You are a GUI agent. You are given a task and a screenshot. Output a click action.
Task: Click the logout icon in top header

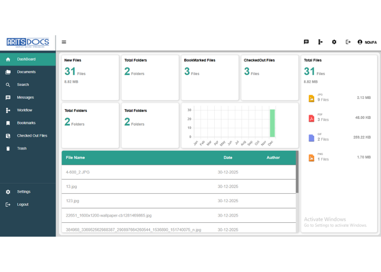pyautogui.click(x=348, y=42)
